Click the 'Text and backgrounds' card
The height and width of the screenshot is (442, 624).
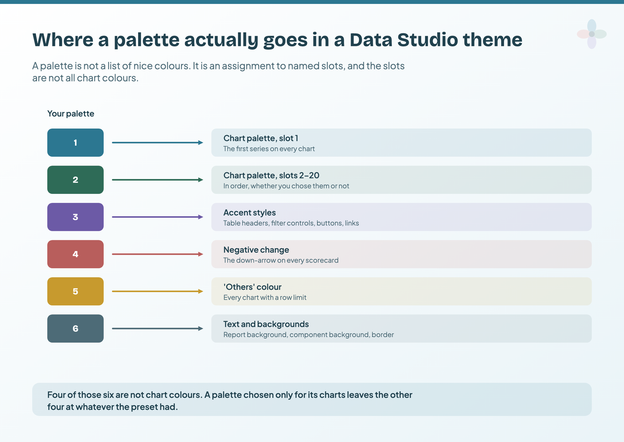click(x=401, y=328)
